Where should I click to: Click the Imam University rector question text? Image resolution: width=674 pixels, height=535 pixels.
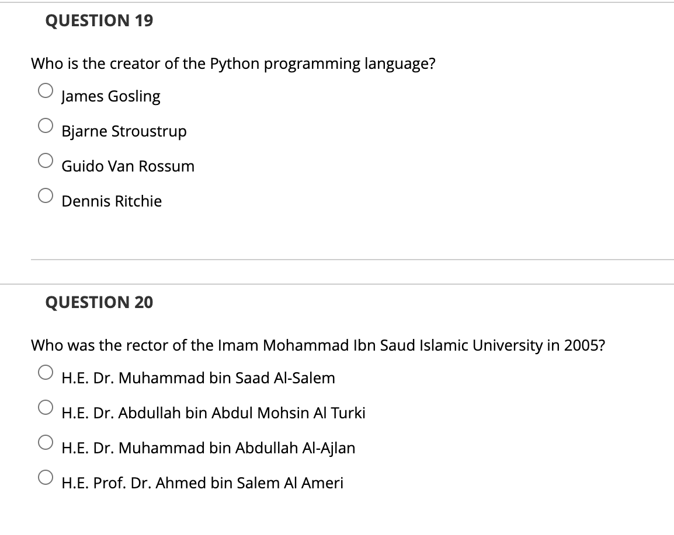coord(318,345)
